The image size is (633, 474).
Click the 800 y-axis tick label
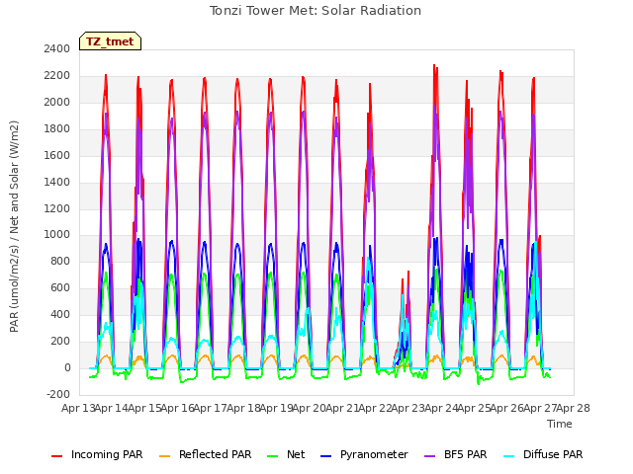coord(60,261)
